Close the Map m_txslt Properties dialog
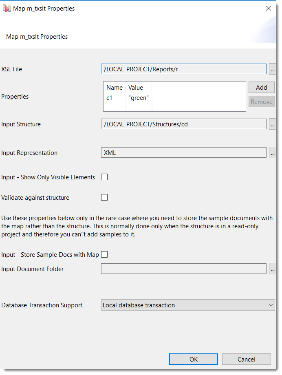282x375 pixels. coord(269,9)
